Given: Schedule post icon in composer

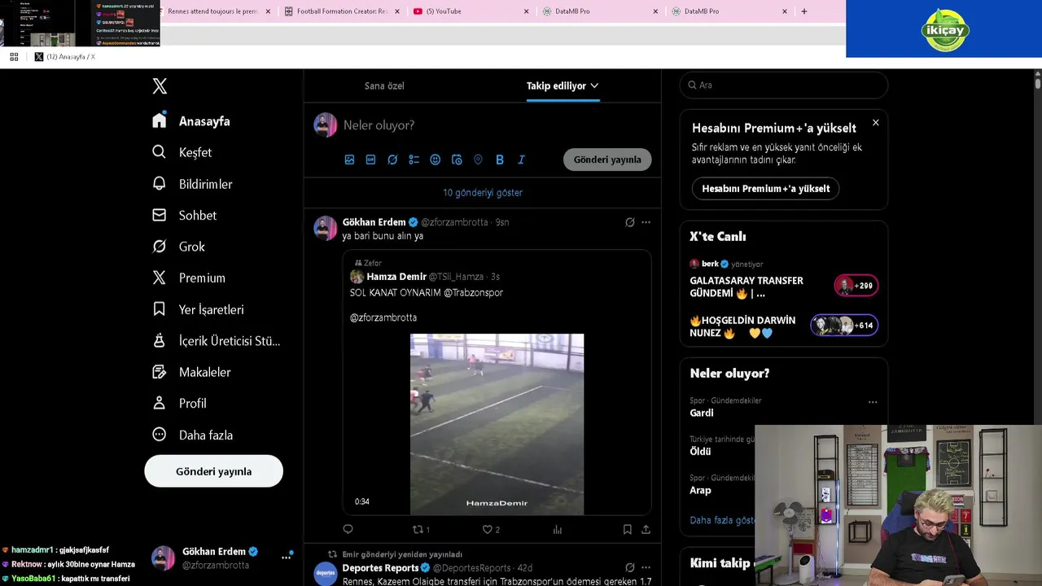Looking at the screenshot, I should point(457,160).
